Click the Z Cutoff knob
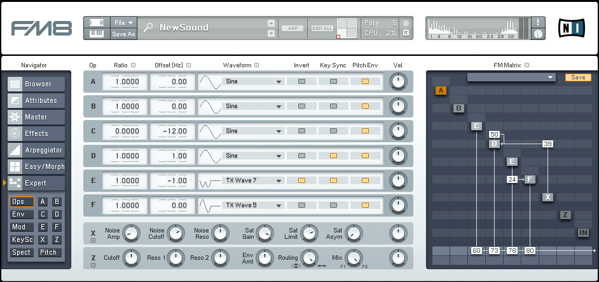The height and width of the screenshot is (282, 599). (130, 258)
